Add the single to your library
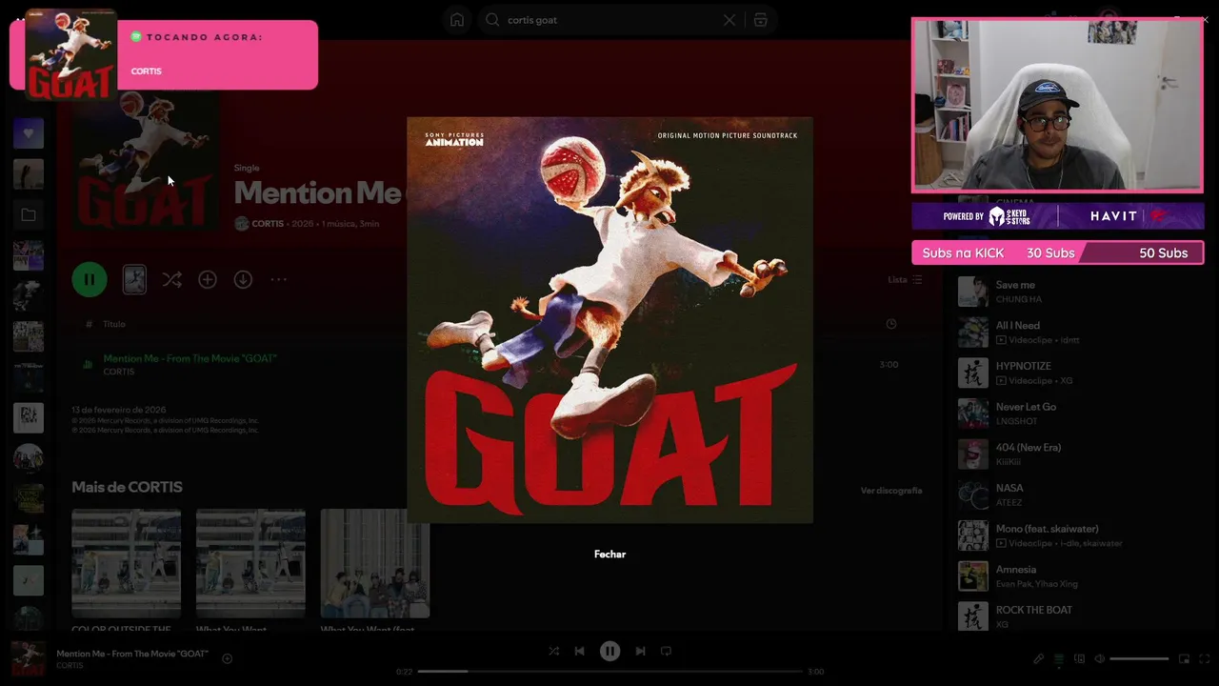This screenshot has width=1219, height=686. [208, 279]
